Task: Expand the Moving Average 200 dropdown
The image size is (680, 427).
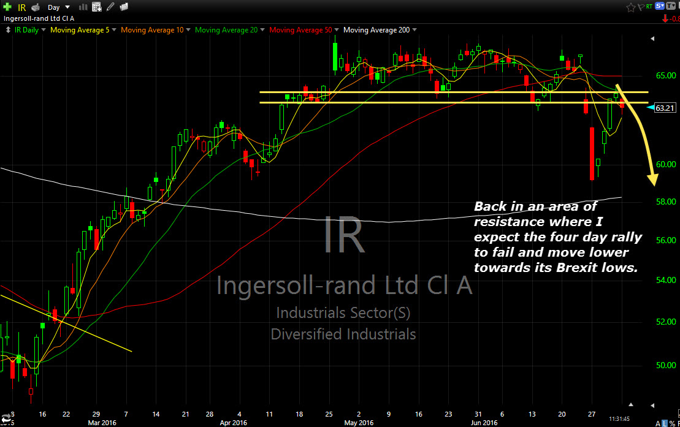Action: 414,30
